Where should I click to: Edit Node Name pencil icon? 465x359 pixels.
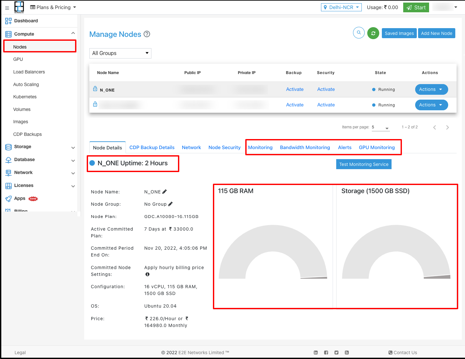coord(164,191)
